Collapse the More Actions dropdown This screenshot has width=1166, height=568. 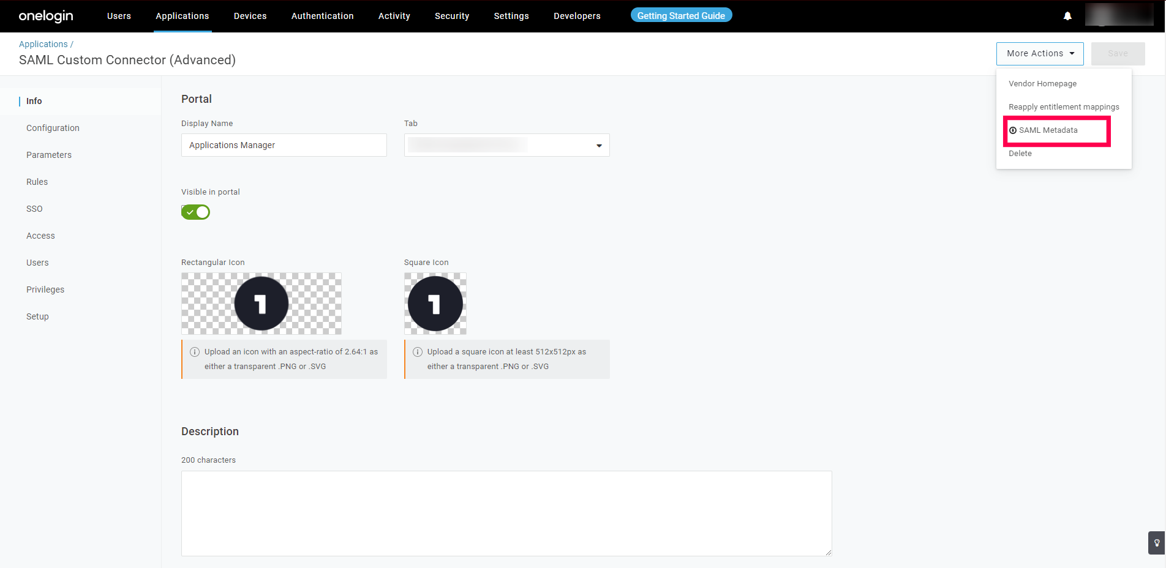click(x=1039, y=54)
